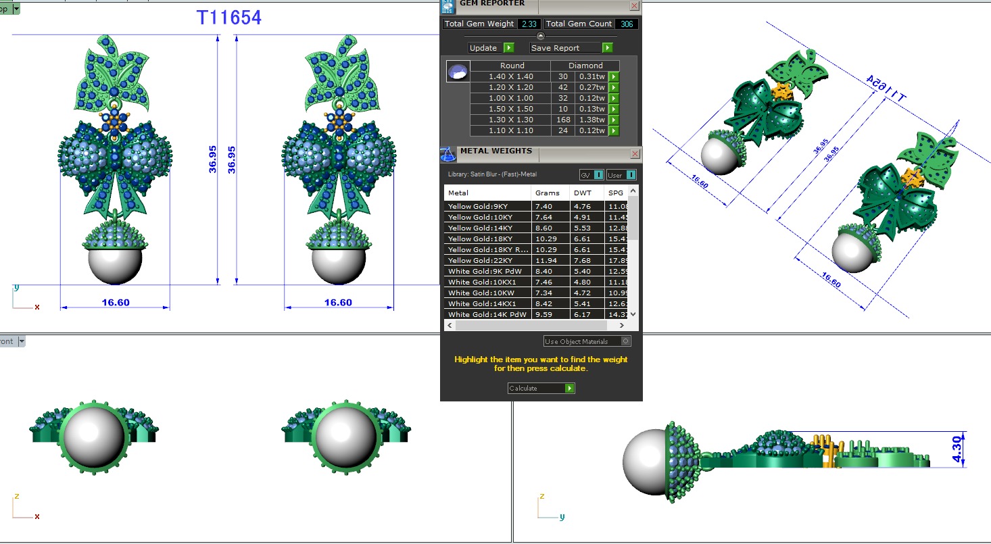Close the Metal Weights panel
This screenshot has width=991, height=544.
pos(634,154)
